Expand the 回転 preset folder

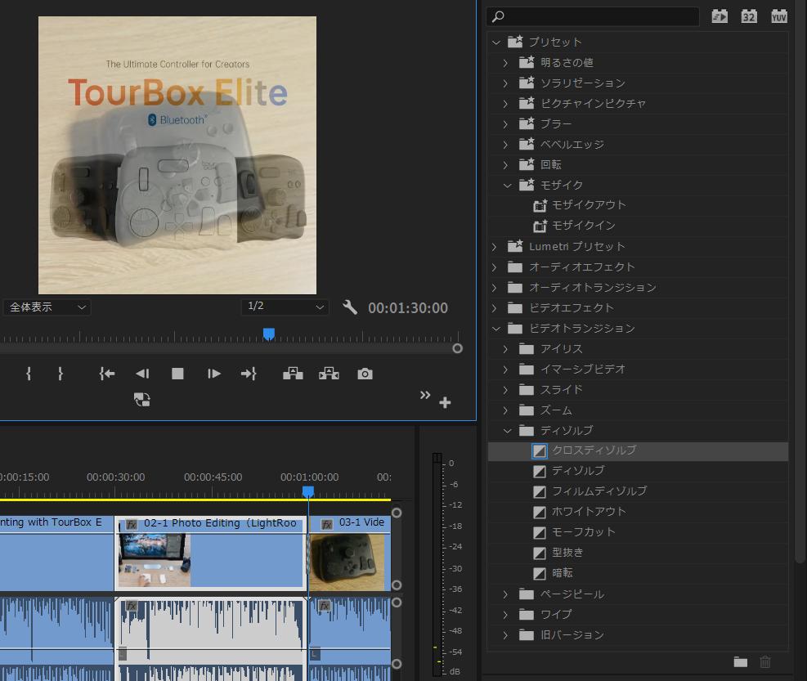point(505,164)
